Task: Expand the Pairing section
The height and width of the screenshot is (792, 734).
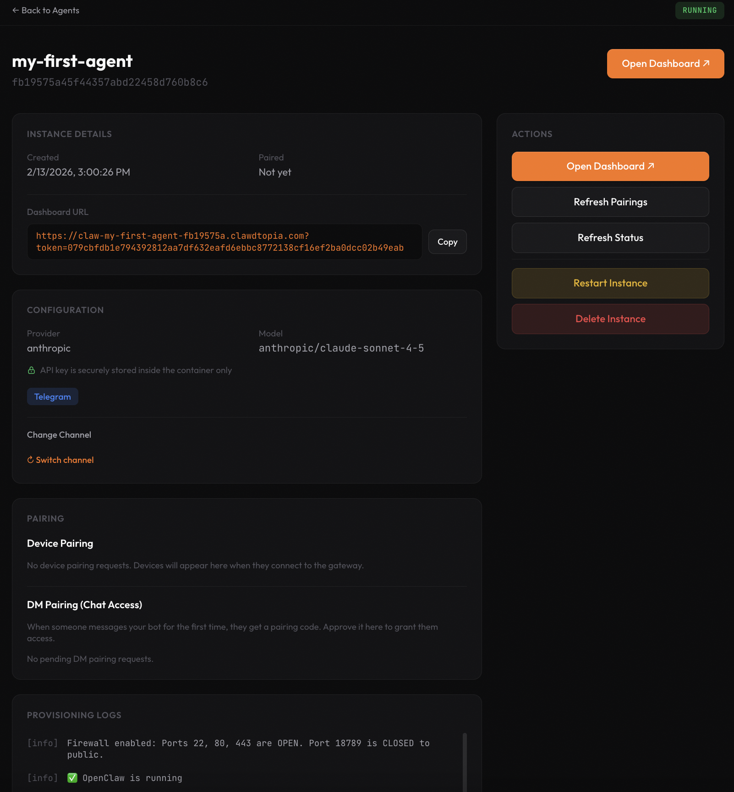Action: point(45,518)
